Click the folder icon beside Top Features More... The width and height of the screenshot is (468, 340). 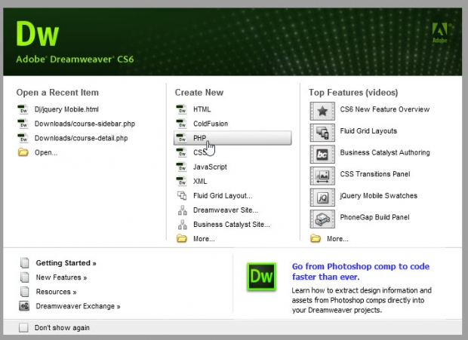click(x=316, y=238)
